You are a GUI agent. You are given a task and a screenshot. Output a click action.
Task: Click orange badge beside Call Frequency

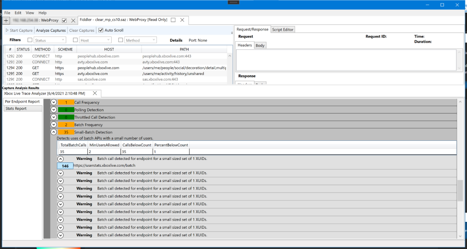(x=66, y=102)
